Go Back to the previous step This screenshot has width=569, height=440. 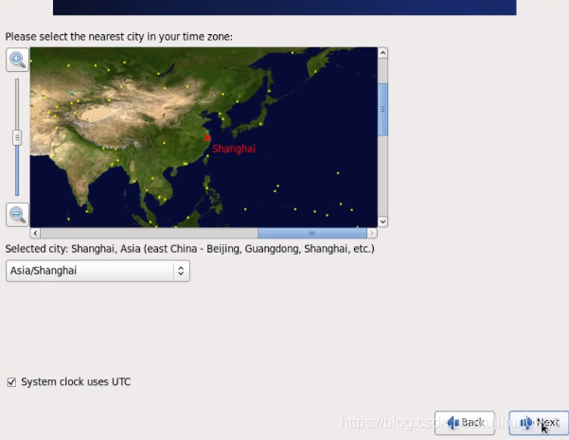click(x=465, y=423)
